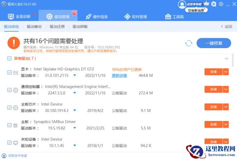
Task: Uncheck the 主板芯片 Intel Device checkbox
Action: pos(9,107)
